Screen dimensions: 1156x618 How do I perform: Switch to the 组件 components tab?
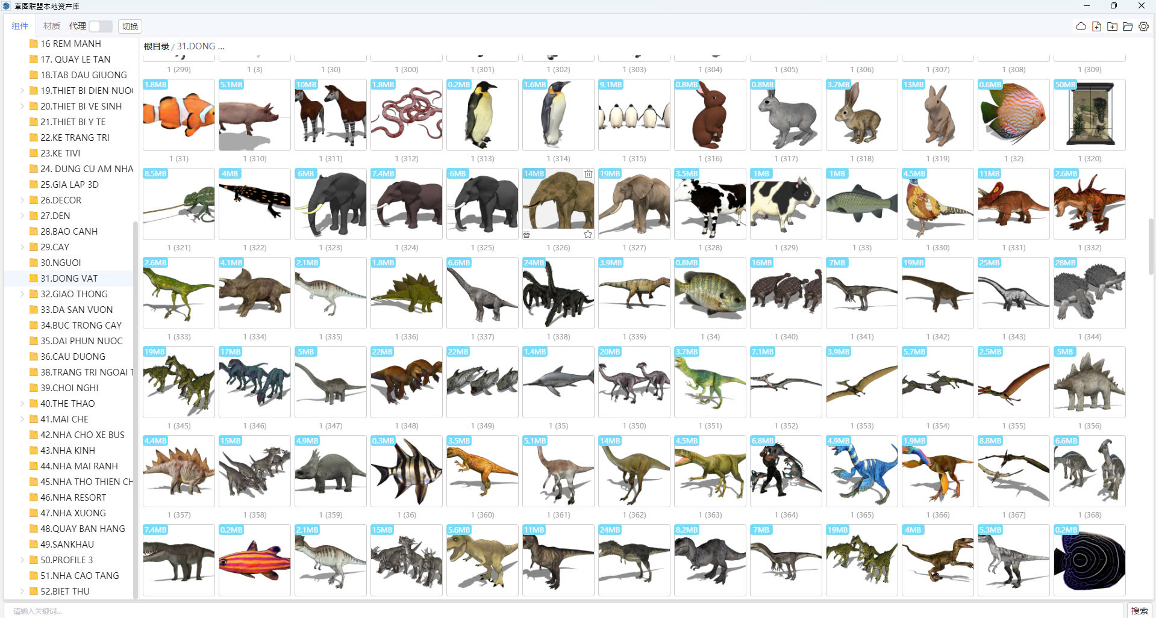point(20,26)
